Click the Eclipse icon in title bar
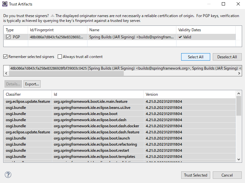 (5, 4)
